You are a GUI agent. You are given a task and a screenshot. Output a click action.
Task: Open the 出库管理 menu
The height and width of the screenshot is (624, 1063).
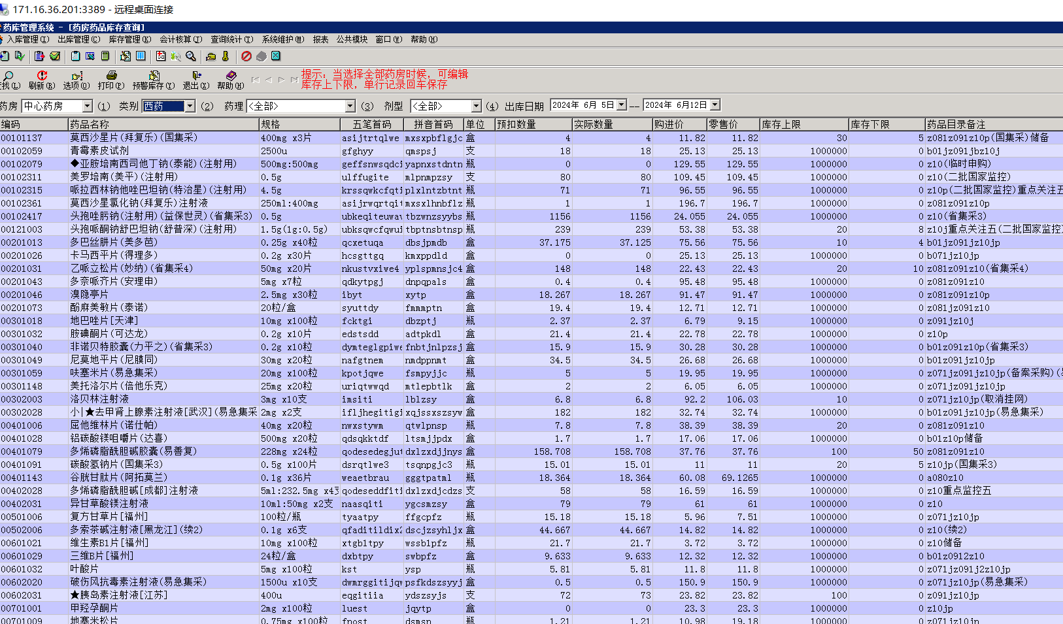coord(79,39)
